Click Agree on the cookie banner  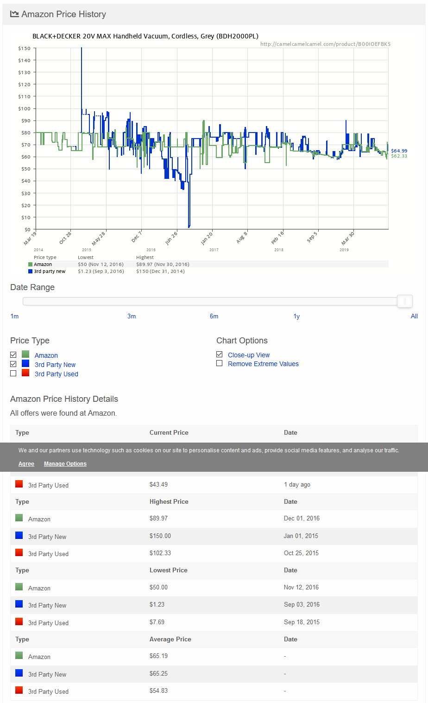(x=26, y=464)
